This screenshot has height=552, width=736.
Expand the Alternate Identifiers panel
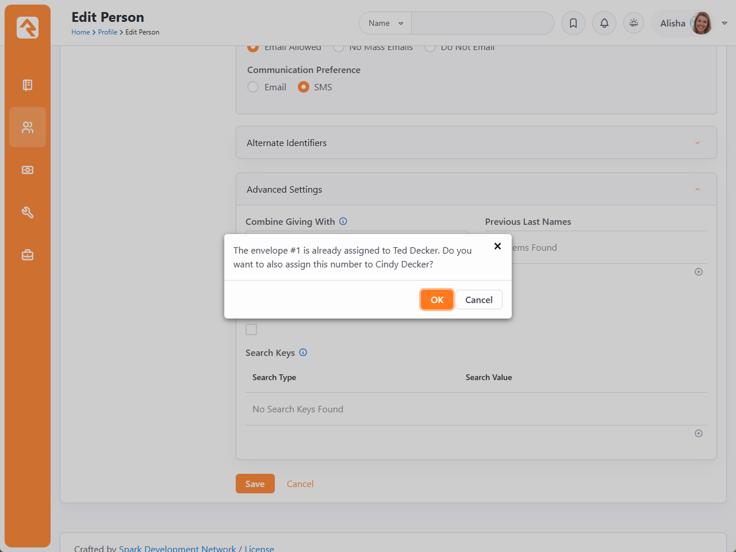click(476, 143)
